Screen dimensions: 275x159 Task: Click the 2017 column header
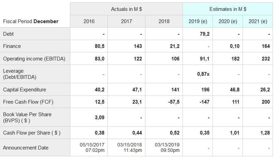pyautogui.click(x=126, y=21)
